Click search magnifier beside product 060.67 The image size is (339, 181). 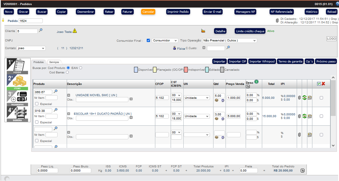click(x=56, y=91)
